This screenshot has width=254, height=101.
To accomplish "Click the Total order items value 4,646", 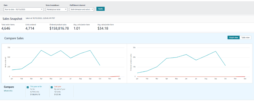I will tap(6, 29).
